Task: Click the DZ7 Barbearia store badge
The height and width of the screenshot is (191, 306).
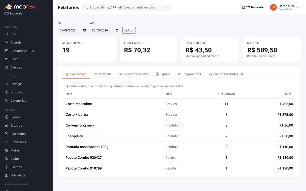Action: (253, 7)
